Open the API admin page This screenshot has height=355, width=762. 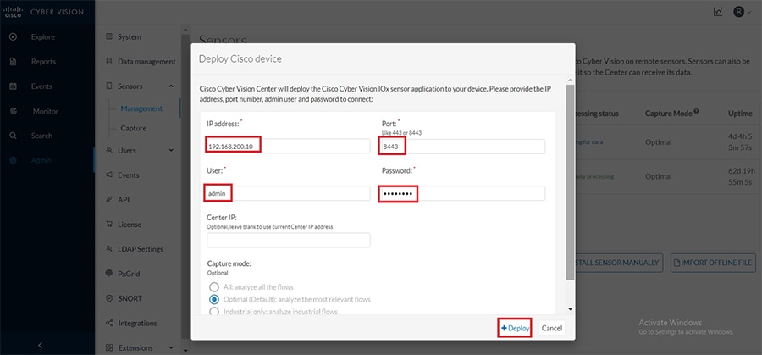pos(124,200)
